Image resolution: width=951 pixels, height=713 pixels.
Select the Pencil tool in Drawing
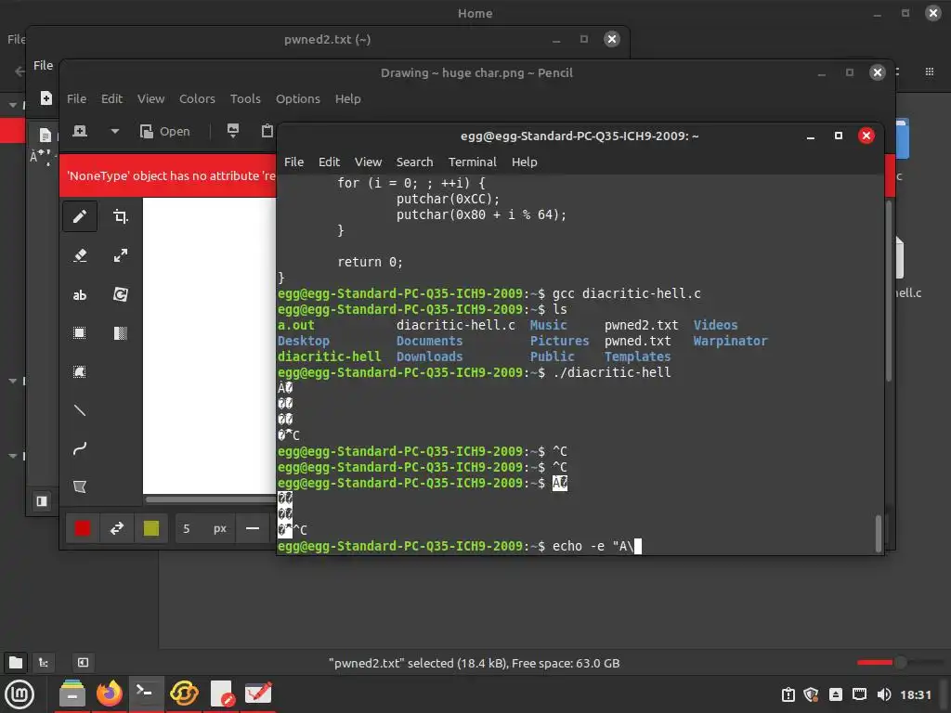(x=80, y=216)
